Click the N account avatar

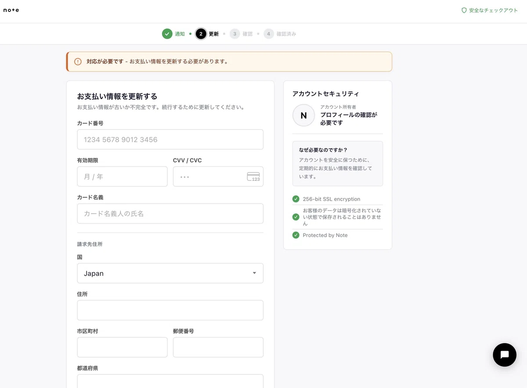tap(303, 115)
